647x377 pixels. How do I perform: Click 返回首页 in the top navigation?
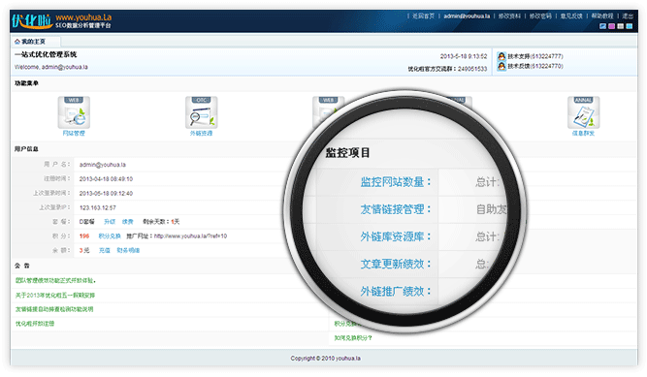pyautogui.click(x=423, y=16)
